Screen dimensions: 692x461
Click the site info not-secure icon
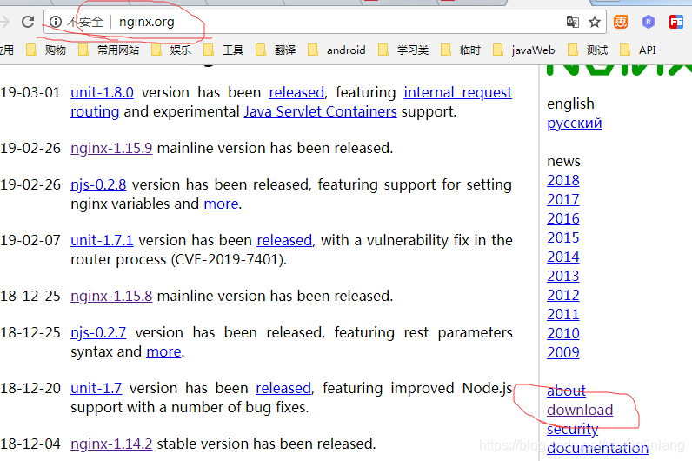pos(55,21)
